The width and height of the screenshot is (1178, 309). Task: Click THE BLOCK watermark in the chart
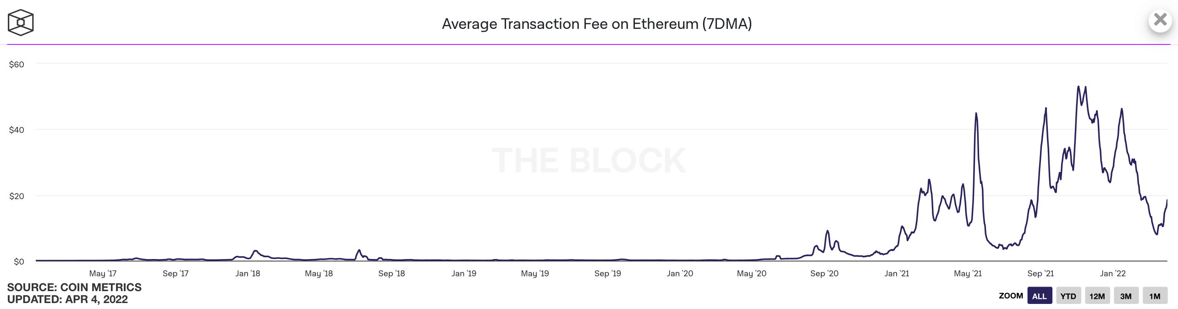pyautogui.click(x=589, y=160)
